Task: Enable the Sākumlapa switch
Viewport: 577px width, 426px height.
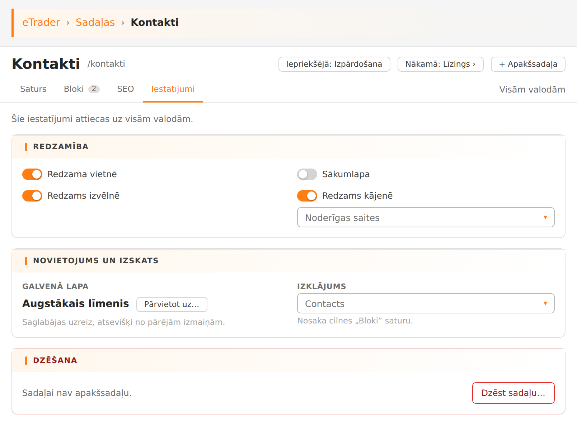Action: coord(307,174)
